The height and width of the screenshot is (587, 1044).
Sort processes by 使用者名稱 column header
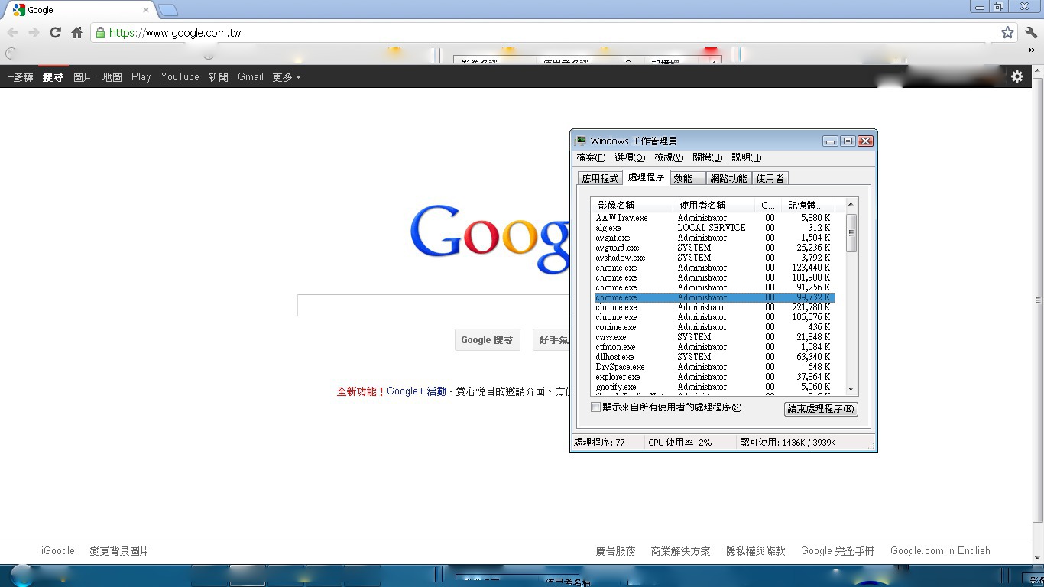714,205
